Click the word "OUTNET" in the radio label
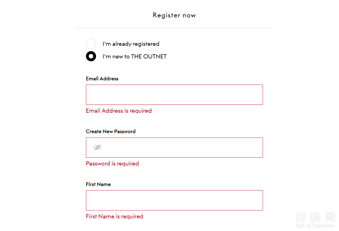The image size is (339, 231). [x=155, y=56]
